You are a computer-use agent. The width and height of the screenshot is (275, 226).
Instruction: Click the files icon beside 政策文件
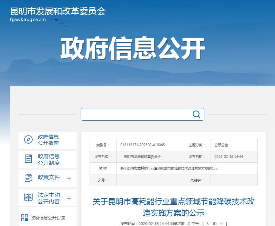click(x=28, y=178)
